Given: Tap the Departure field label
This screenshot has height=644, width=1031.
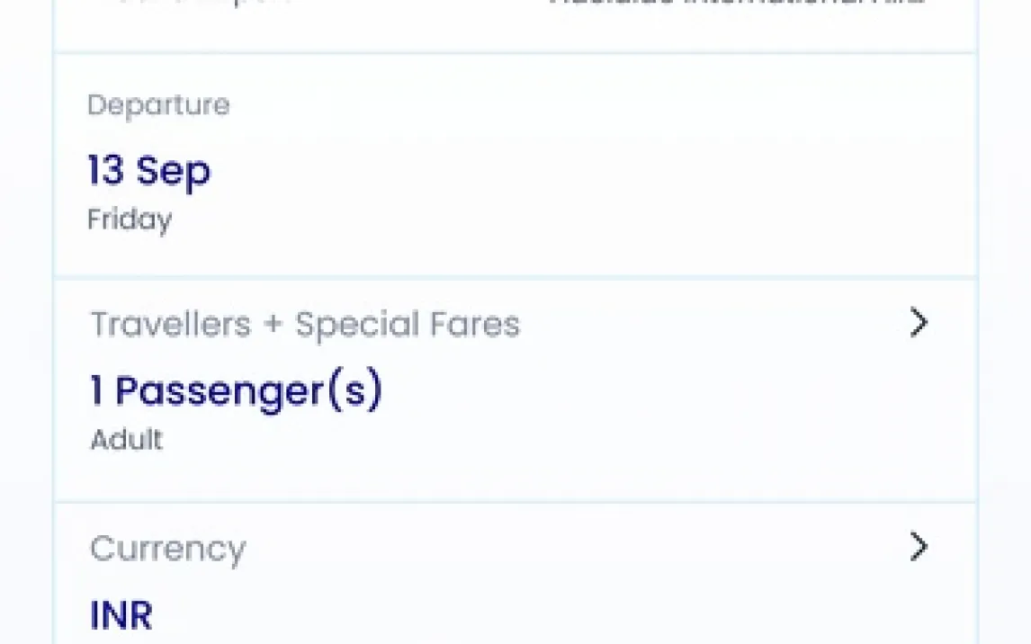Looking at the screenshot, I should point(158,105).
